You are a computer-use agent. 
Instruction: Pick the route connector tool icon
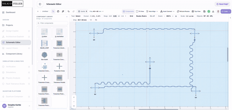coord(63,11)
